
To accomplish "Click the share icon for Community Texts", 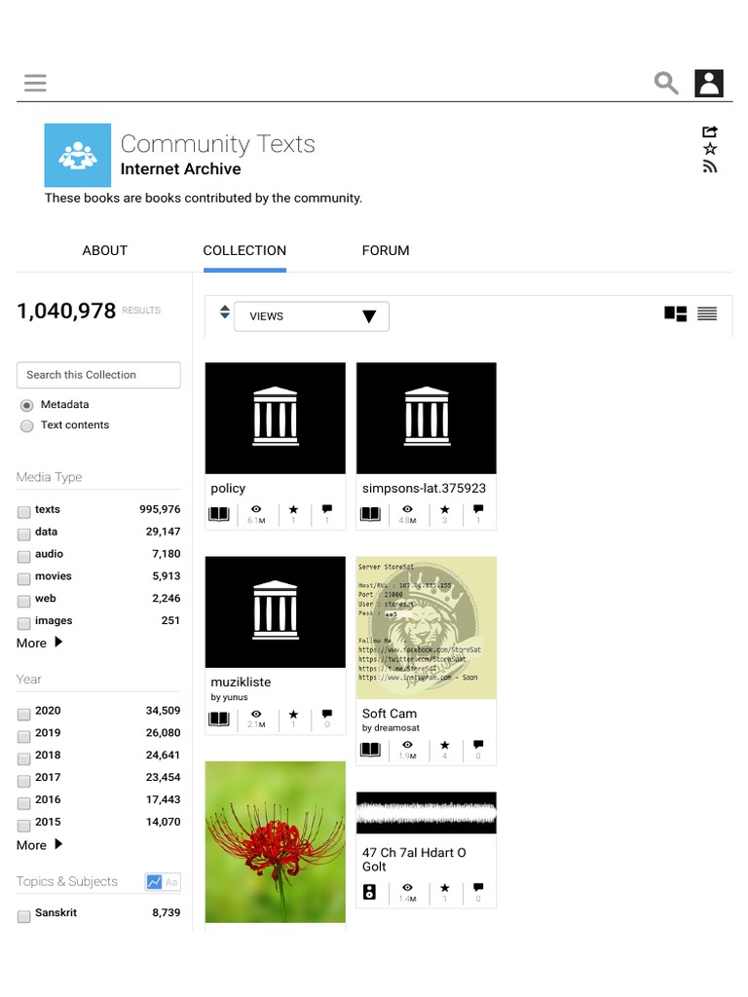I will [710, 131].
